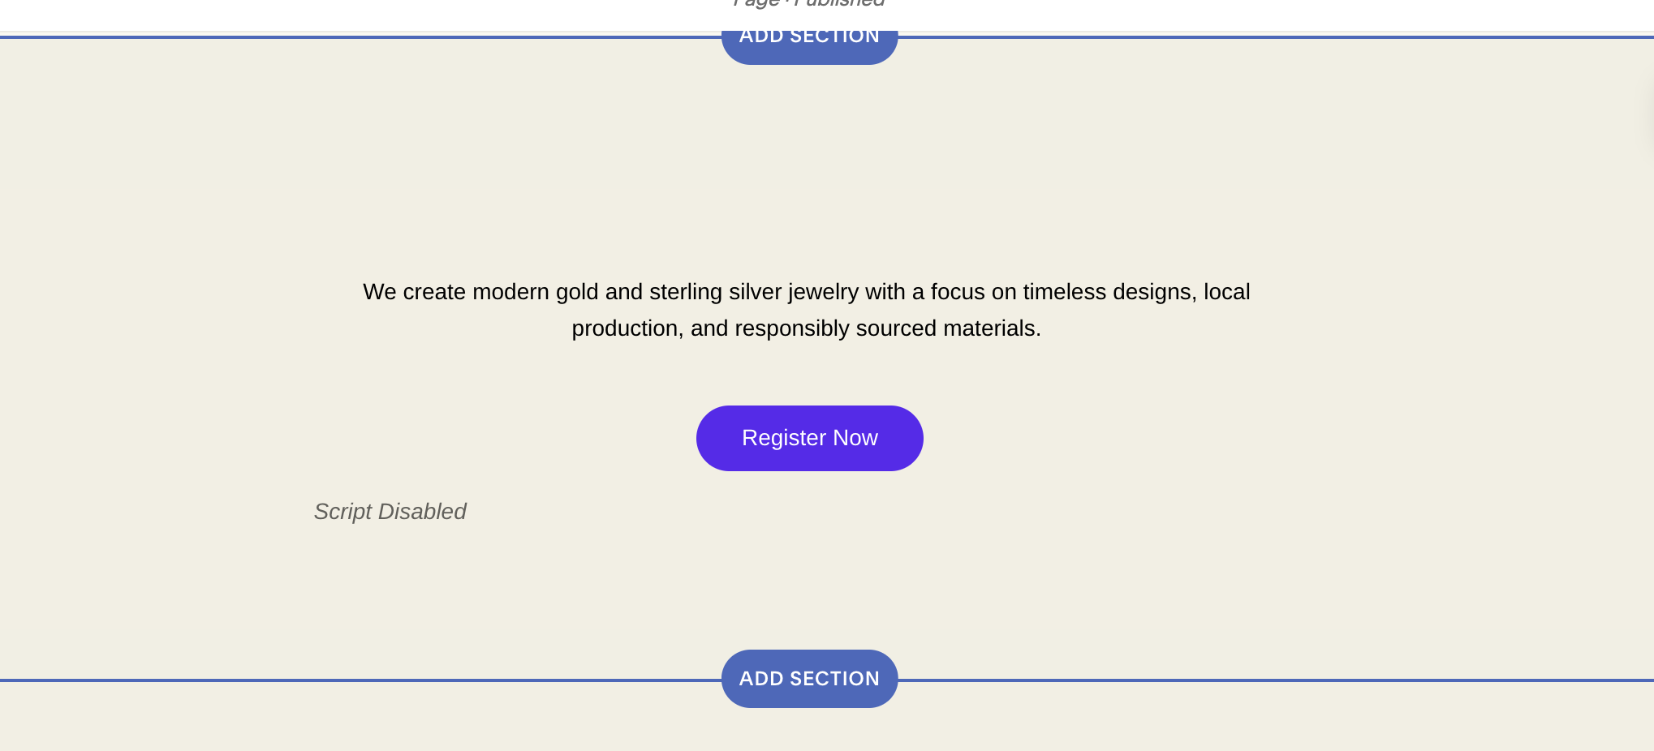Click the top ADD SECTION button

pyautogui.click(x=809, y=42)
